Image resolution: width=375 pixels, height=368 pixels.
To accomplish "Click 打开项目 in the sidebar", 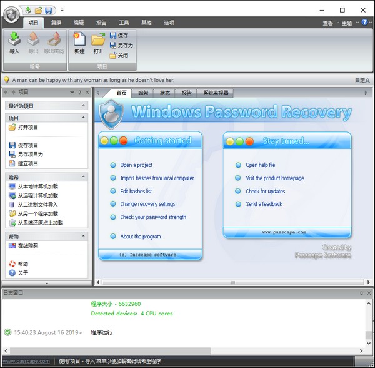I will (x=23, y=128).
